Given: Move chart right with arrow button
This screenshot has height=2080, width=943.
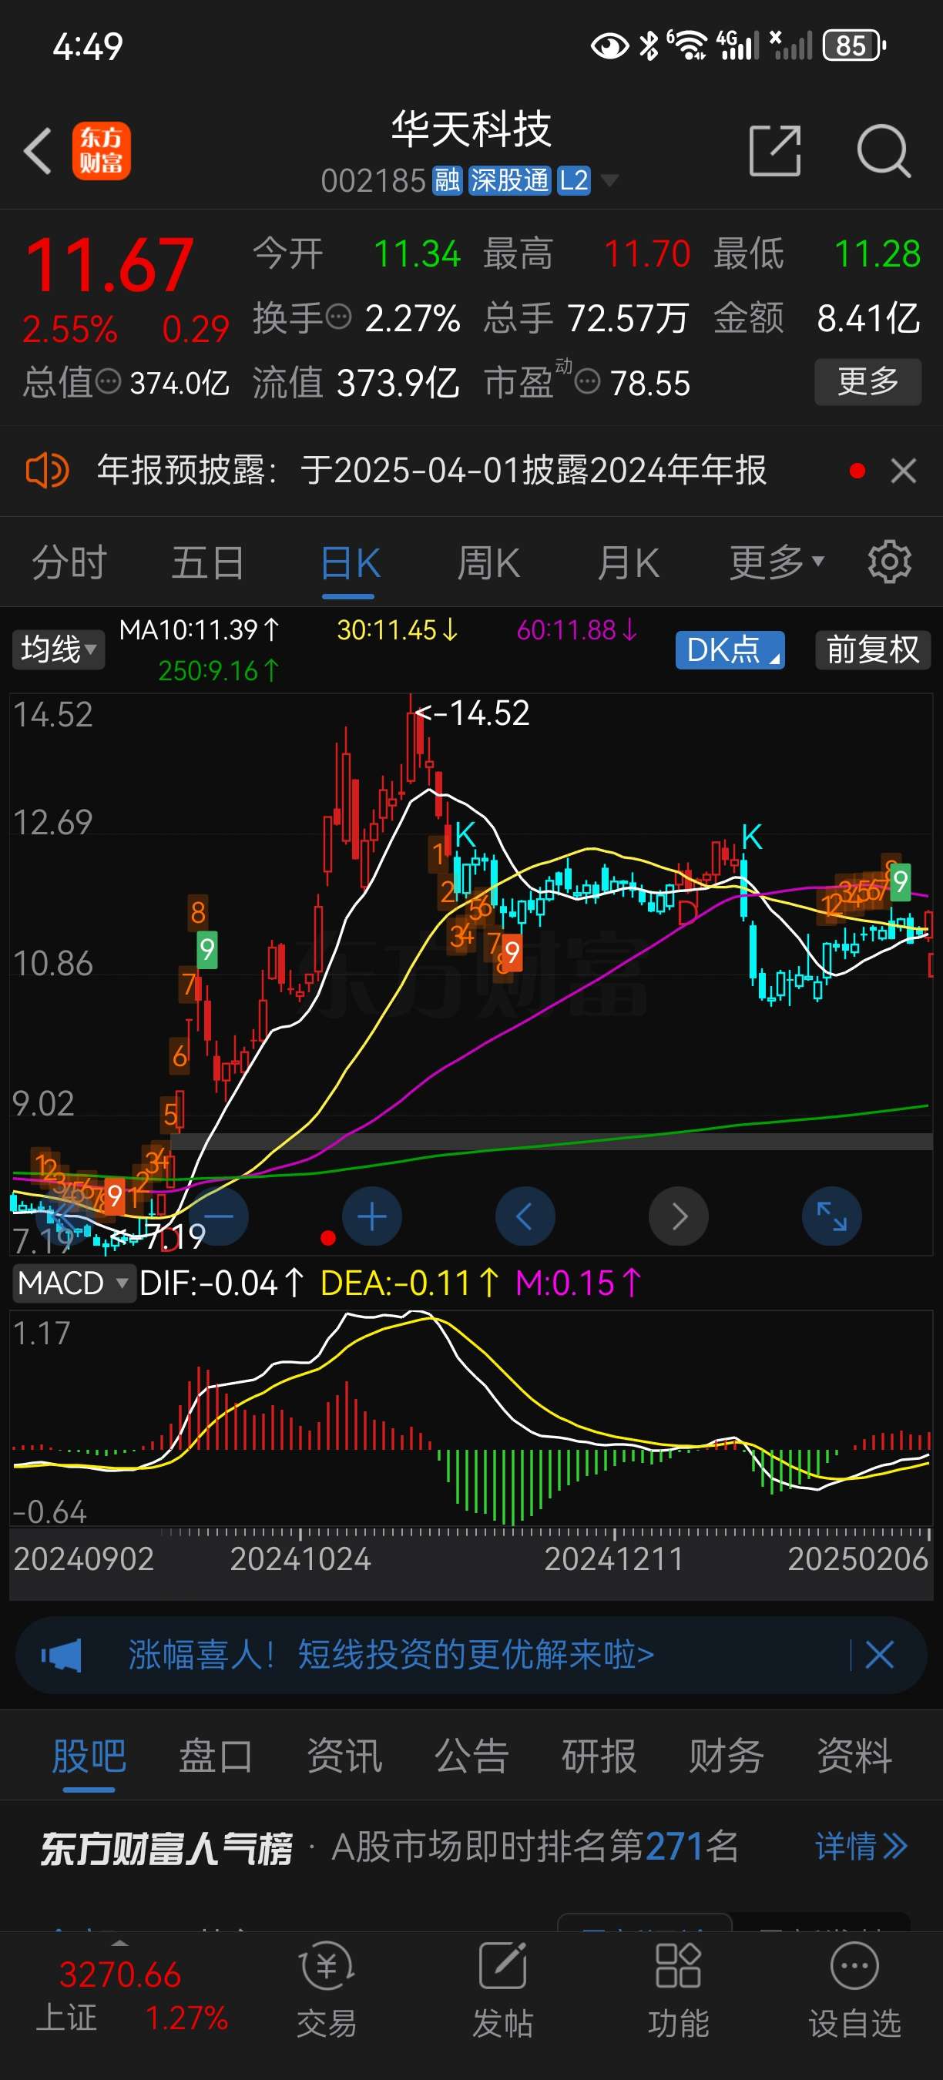Looking at the screenshot, I should pyautogui.click(x=678, y=1216).
